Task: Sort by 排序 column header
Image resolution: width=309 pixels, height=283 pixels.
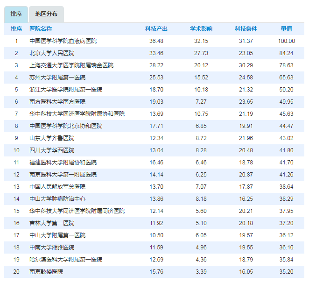Action: (16, 29)
